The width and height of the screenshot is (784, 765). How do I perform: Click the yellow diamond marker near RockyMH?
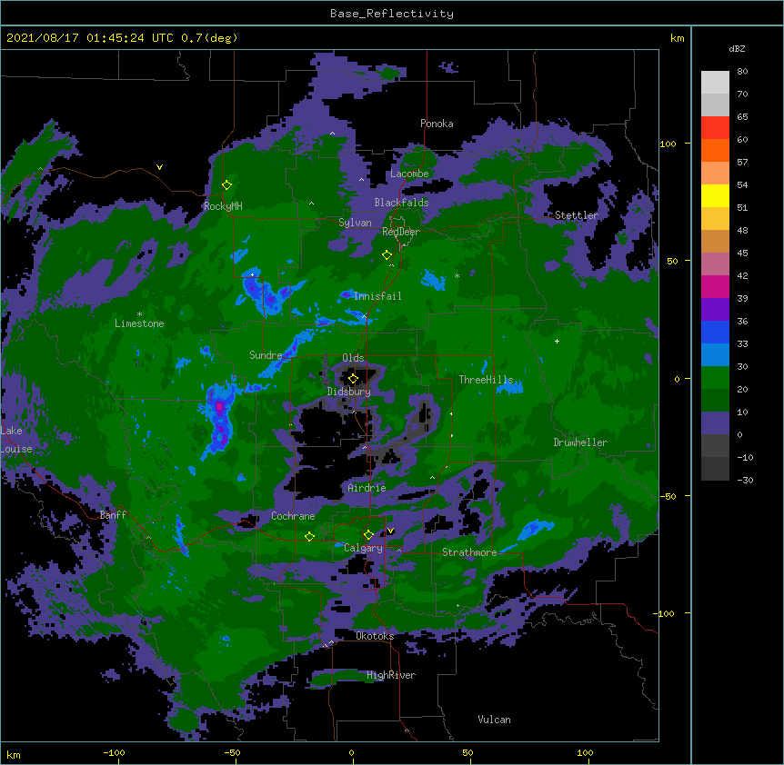click(x=227, y=185)
